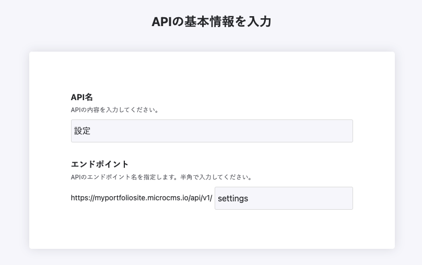Click the API名 input field

coord(212,131)
